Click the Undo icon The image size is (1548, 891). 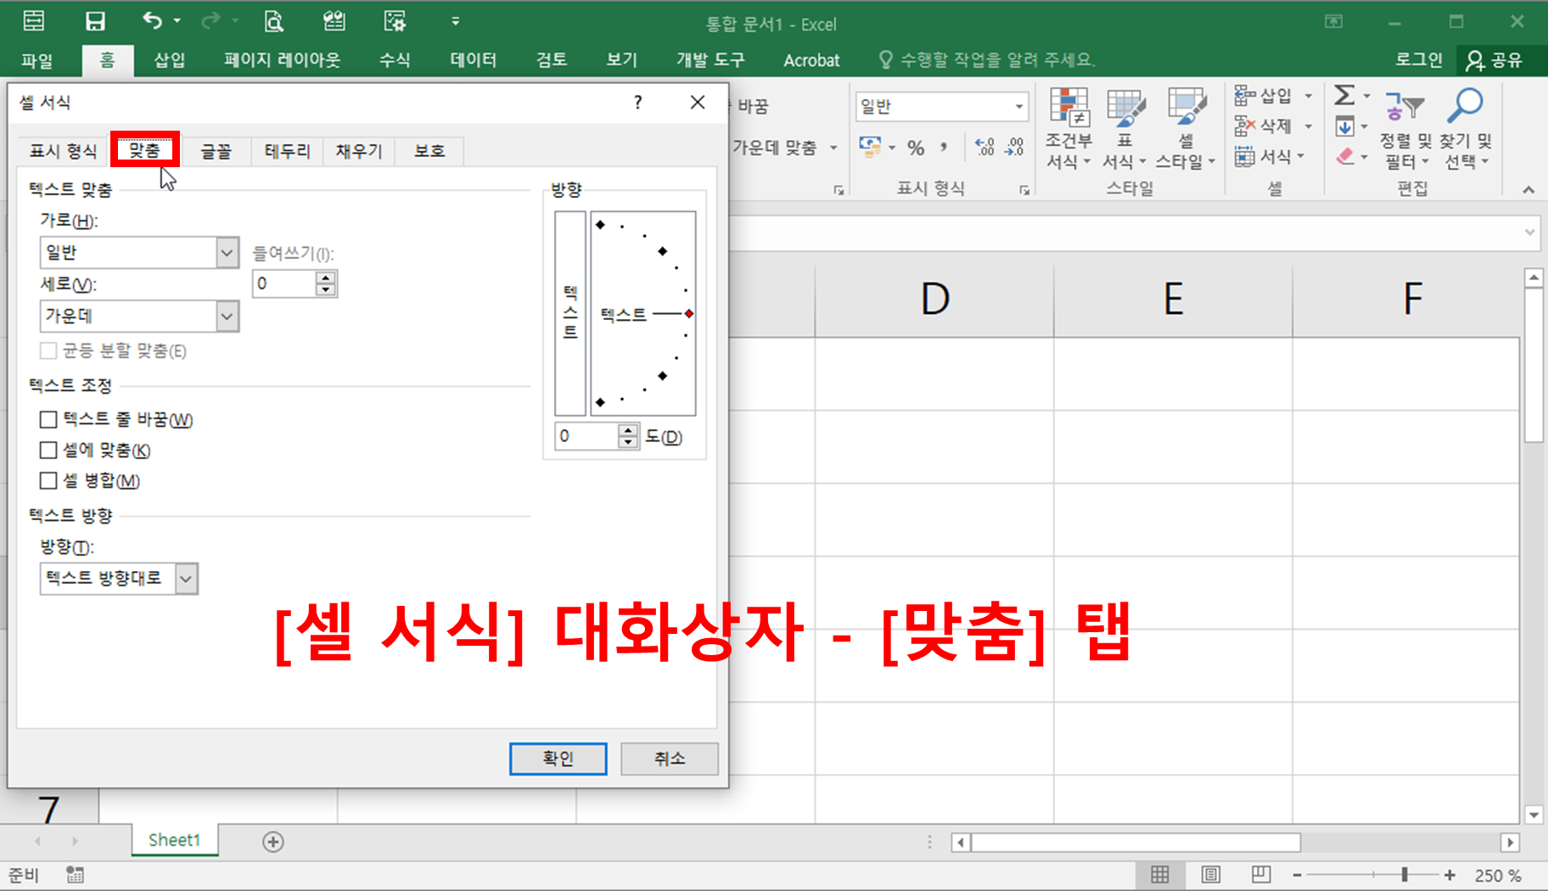[x=153, y=20]
